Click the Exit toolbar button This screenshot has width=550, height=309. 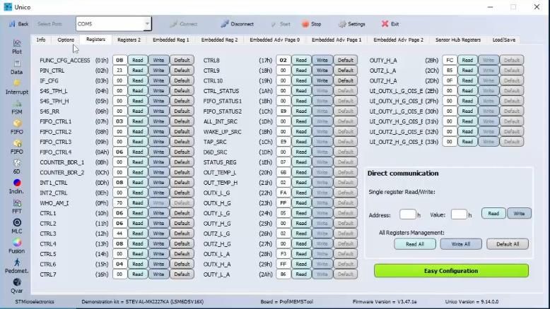(x=390, y=24)
